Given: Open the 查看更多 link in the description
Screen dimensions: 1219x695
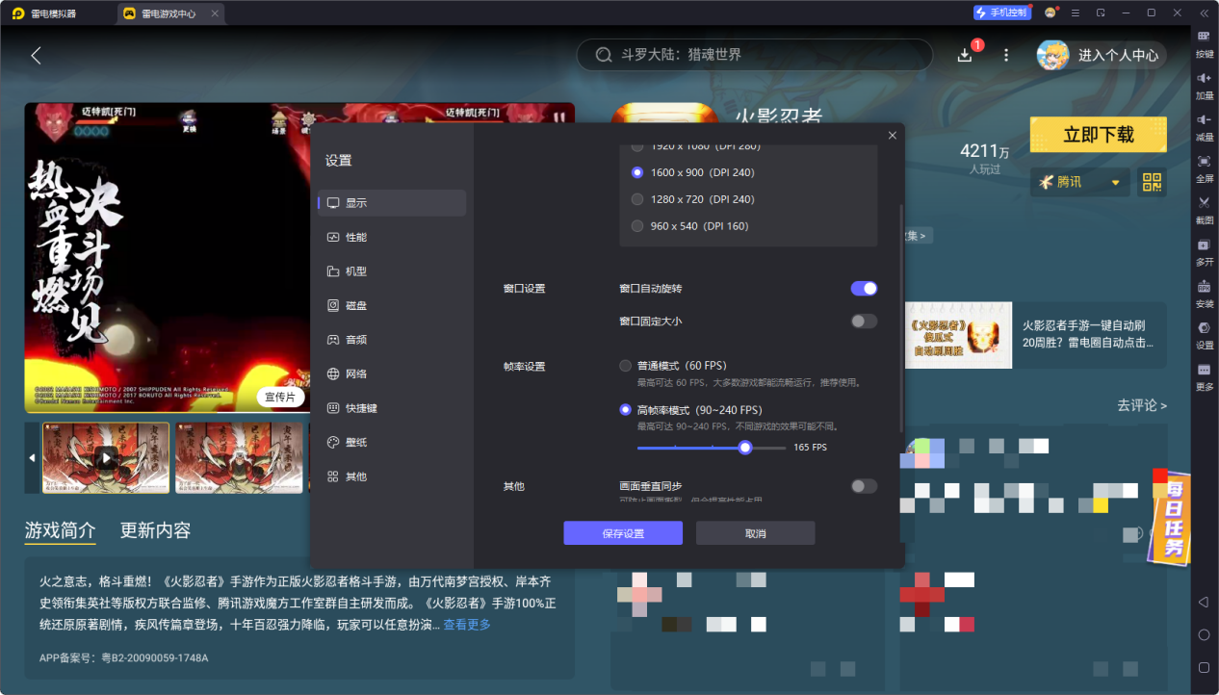Looking at the screenshot, I should click(467, 625).
